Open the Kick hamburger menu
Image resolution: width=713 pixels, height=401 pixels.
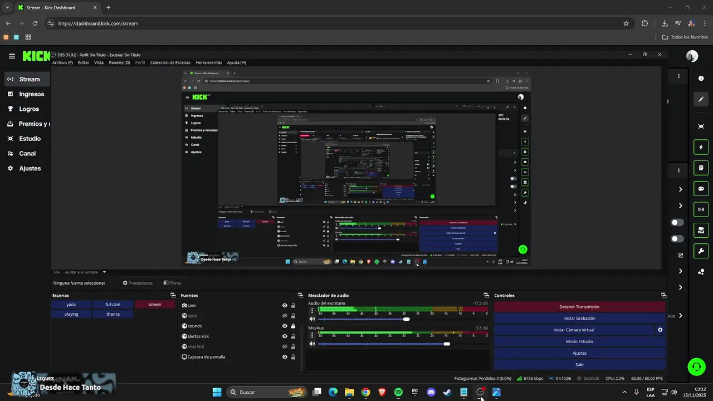tap(12, 56)
